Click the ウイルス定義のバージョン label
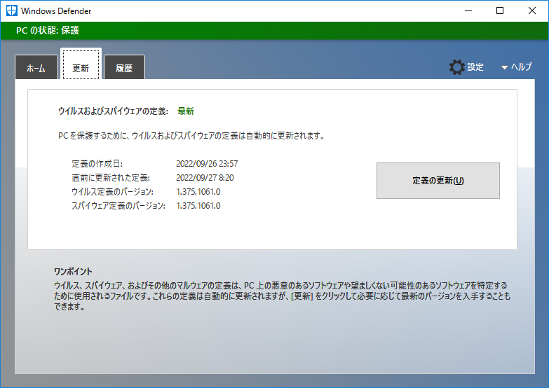Screen dimensions: 549x388 click(111, 192)
